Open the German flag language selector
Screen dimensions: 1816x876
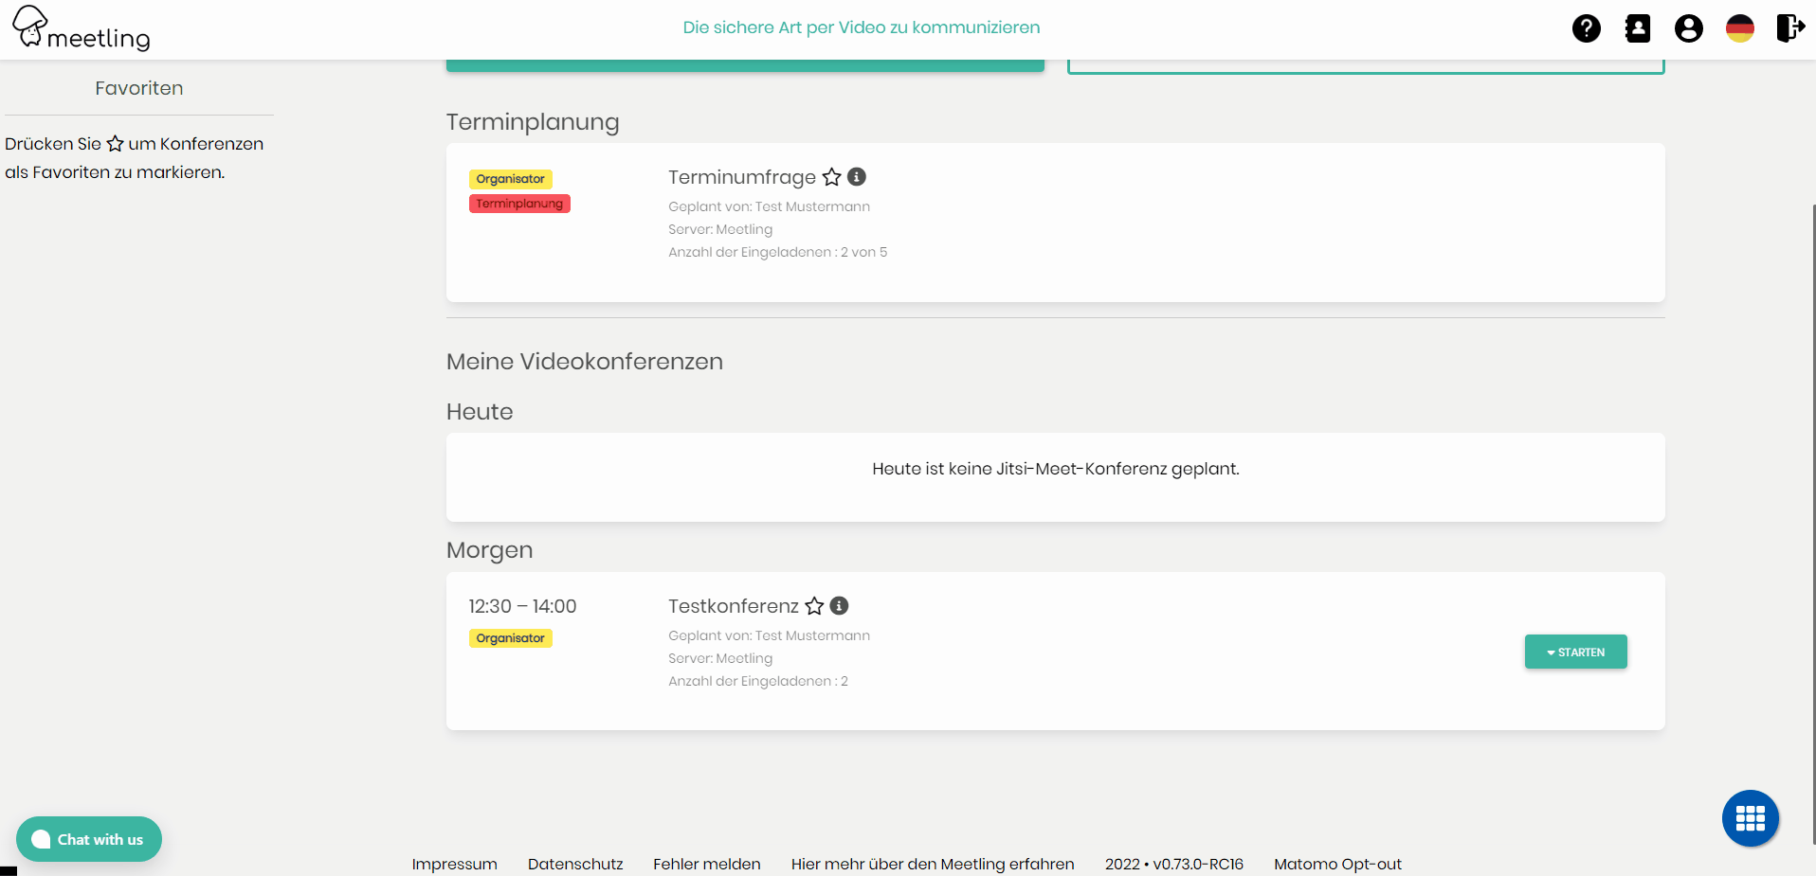[x=1739, y=28]
